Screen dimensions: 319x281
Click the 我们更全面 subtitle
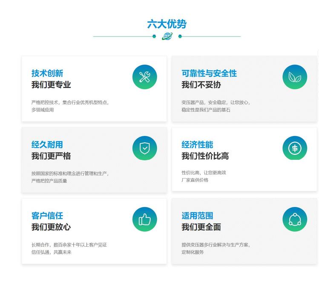click(201, 227)
